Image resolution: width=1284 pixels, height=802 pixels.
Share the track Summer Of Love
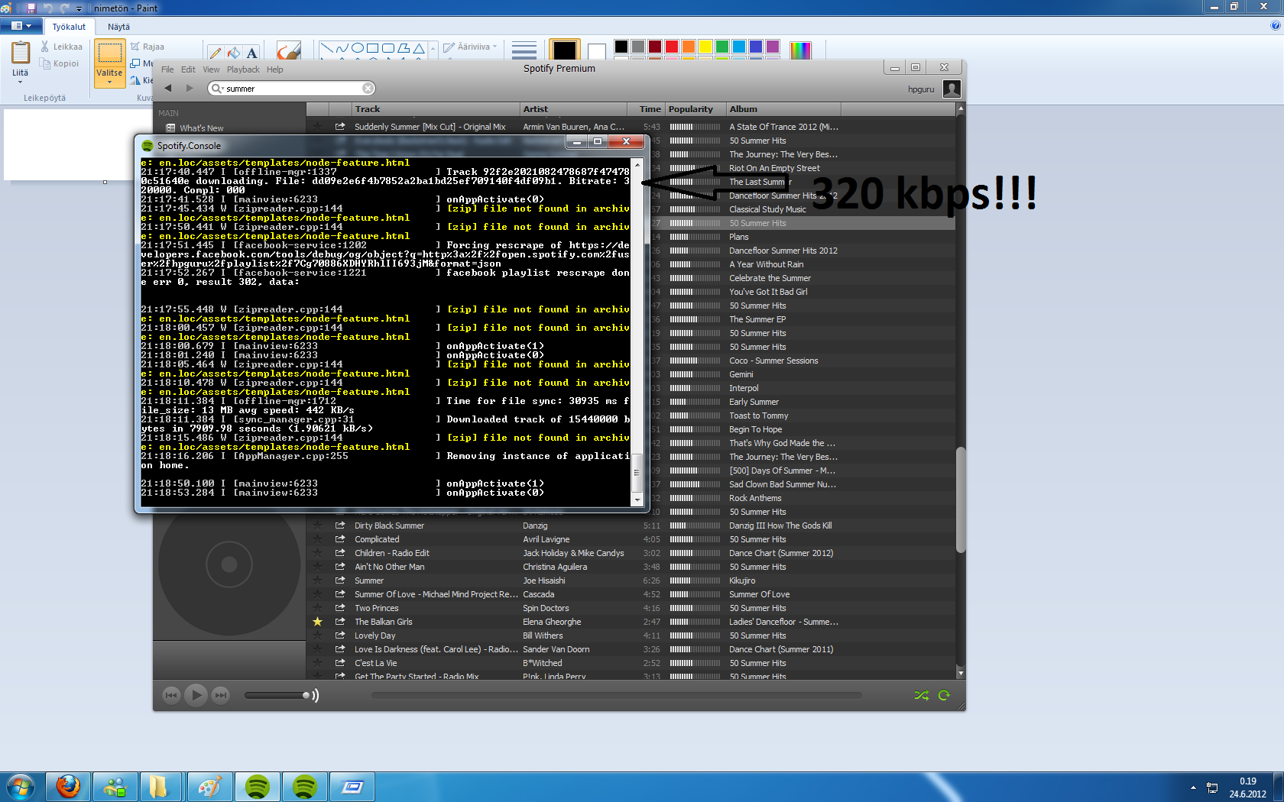click(340, 594)
